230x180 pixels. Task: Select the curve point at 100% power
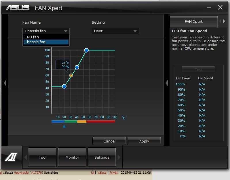[86, 50]
